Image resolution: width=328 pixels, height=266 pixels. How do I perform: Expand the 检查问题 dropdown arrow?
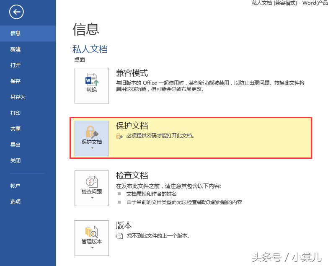pyautogui.click(x=92, y=198)
